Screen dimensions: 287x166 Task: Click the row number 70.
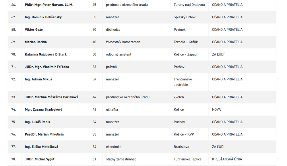click(13, 54)
